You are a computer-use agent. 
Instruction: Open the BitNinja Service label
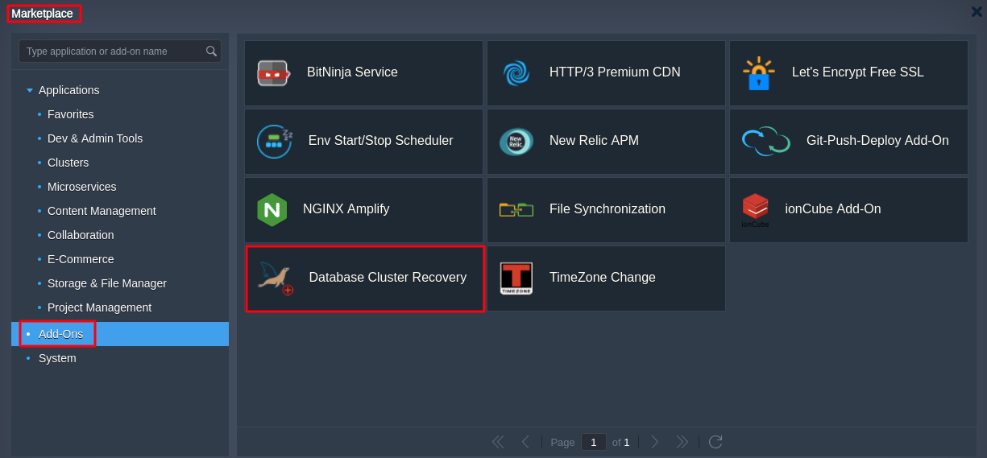click(352, 72)
